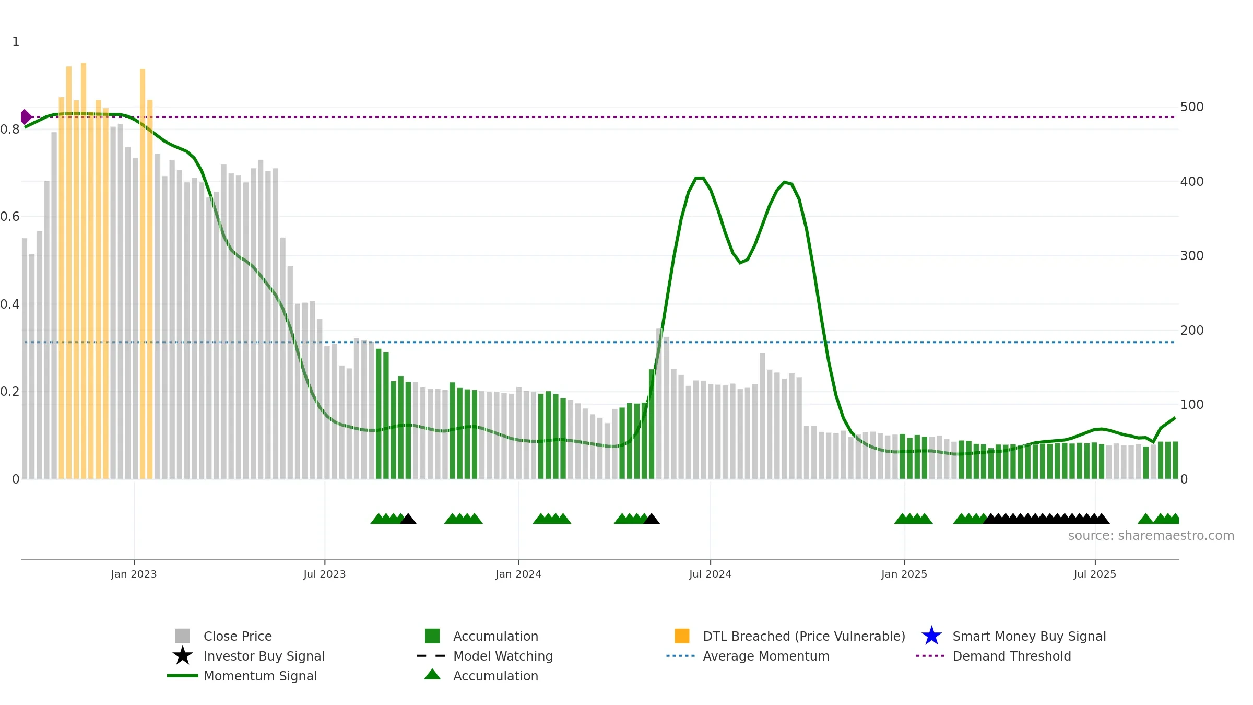Click the blue Smart Money Buy Signal star
The width and height of the screenshot is (1253, 705).
click(932, 636)
